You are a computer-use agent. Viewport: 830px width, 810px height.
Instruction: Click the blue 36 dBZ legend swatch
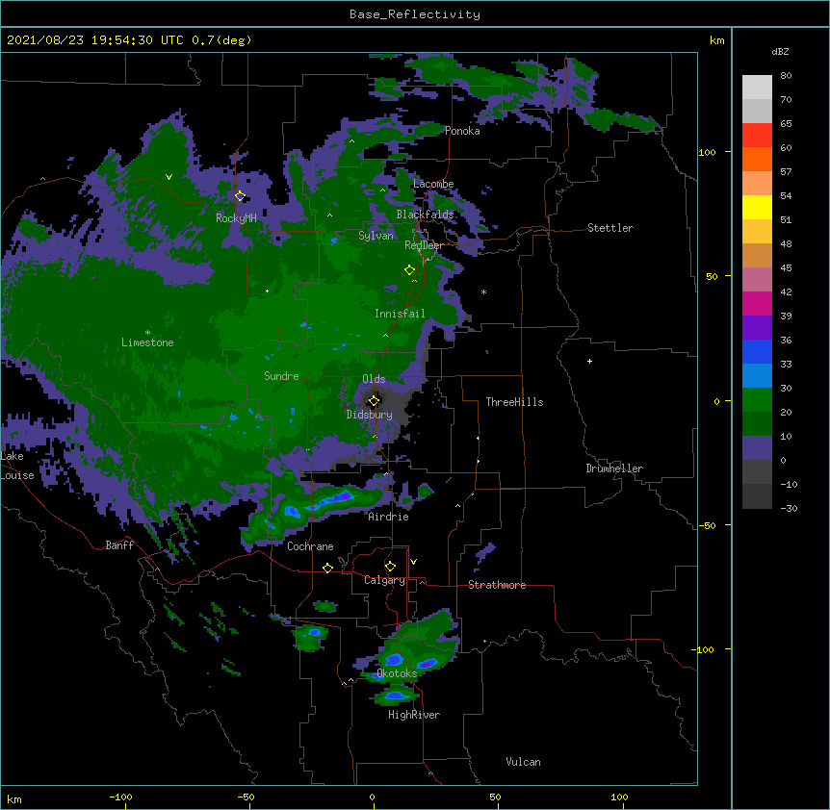pyautogui.click(x=757, y=351)
